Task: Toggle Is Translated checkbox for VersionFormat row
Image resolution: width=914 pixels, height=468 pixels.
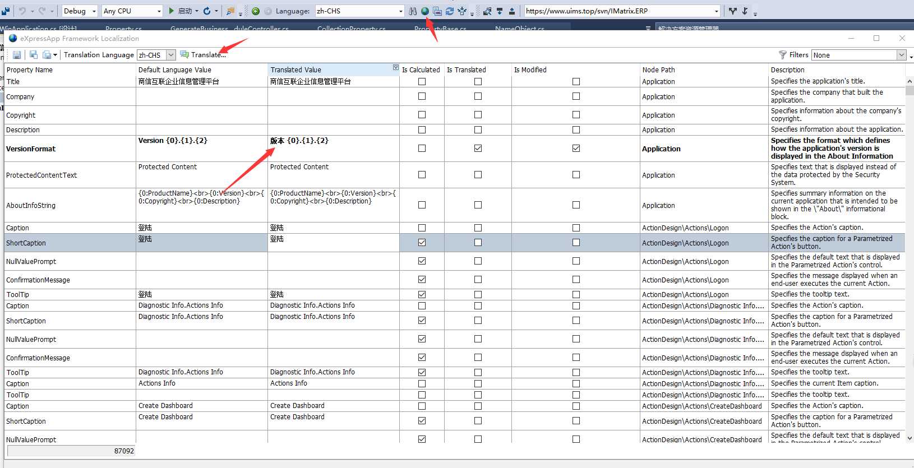Action: pos(478,149)
